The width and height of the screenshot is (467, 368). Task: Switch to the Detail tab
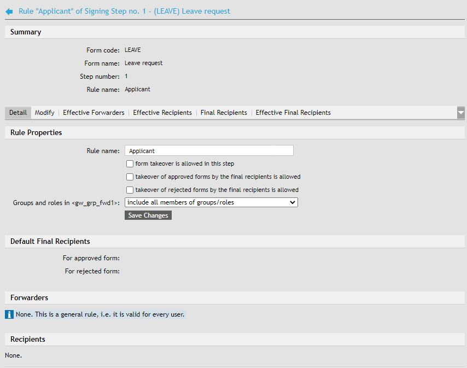coord(18,113)
